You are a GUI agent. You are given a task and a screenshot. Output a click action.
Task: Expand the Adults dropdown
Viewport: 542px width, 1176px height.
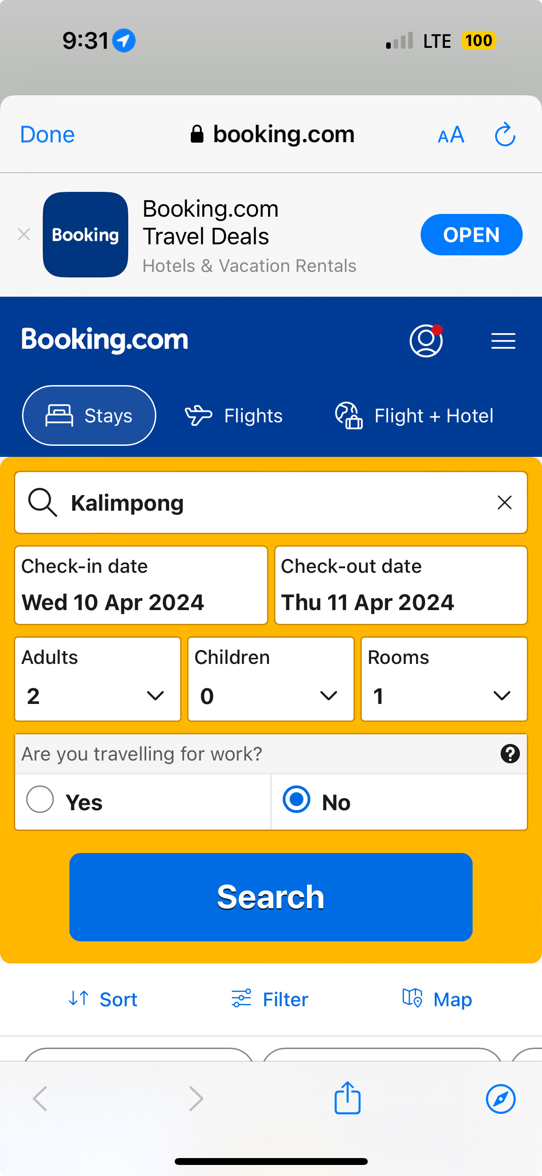point(97,679)
